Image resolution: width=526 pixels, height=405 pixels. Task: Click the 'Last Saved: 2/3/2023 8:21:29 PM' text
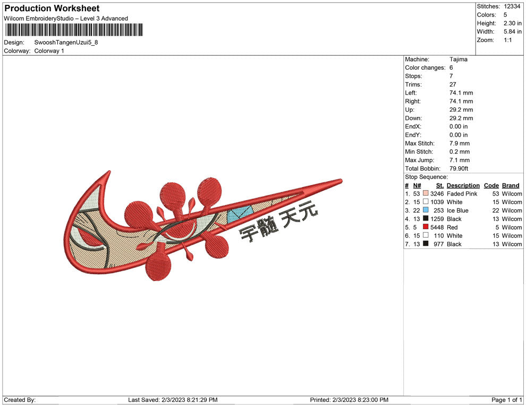click(173, 400)
